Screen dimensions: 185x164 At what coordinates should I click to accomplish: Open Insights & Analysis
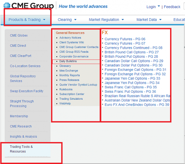pyautogui.click(x=23, y=137)
